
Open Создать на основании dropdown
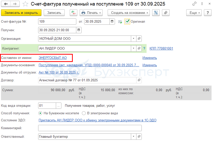[x=129, y=13]
